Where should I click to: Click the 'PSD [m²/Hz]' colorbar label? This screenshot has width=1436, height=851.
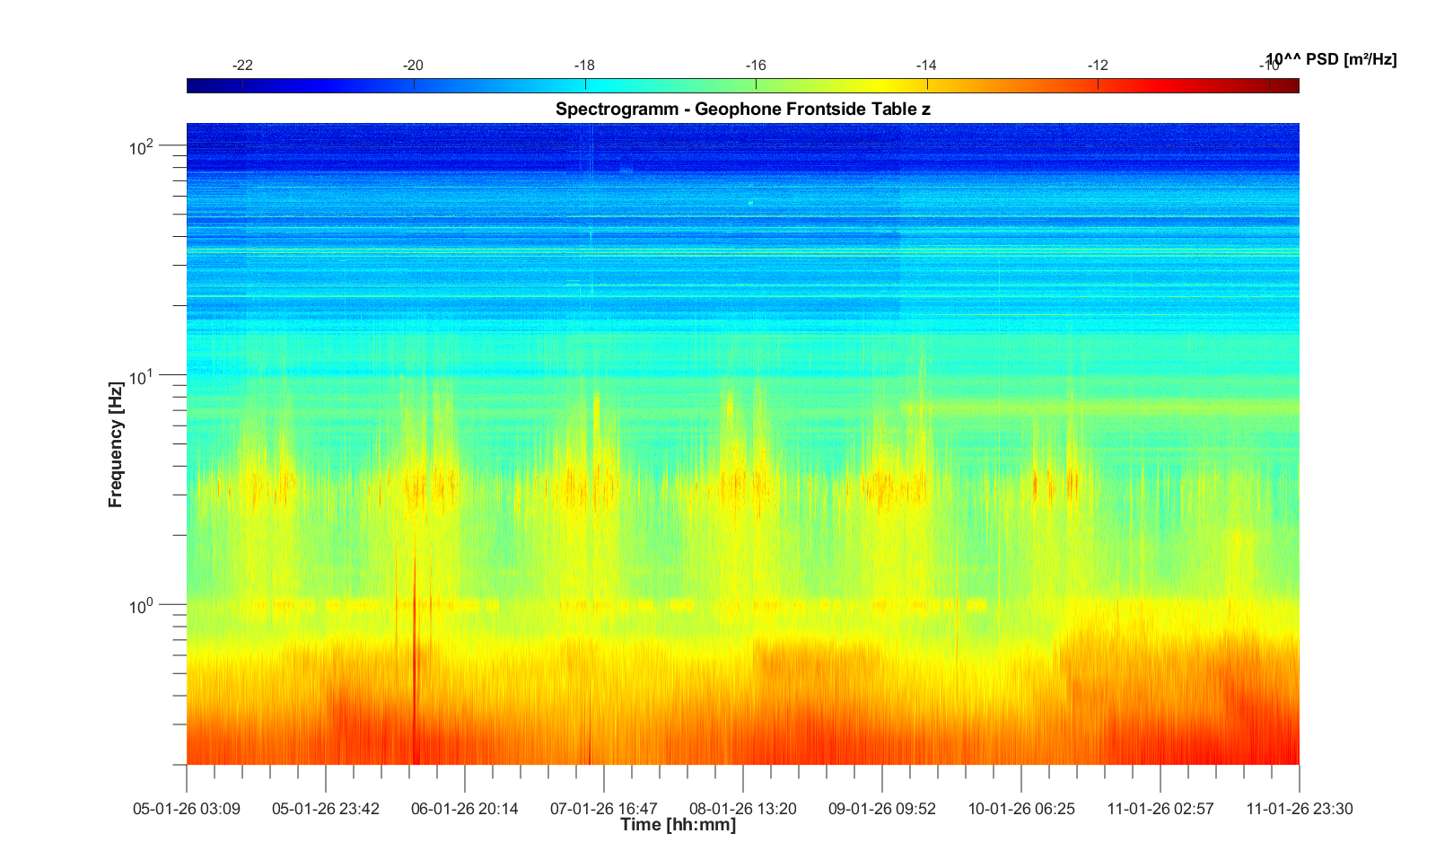point(1330,60)
